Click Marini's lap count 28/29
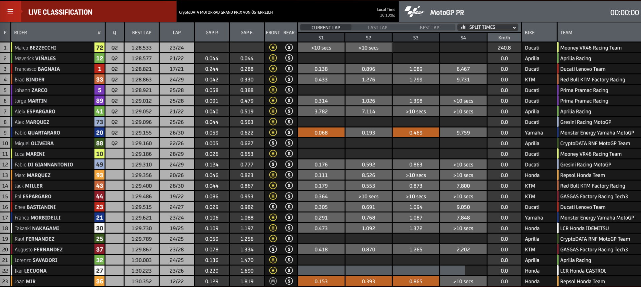641x287 pixels. coord(177,154)
